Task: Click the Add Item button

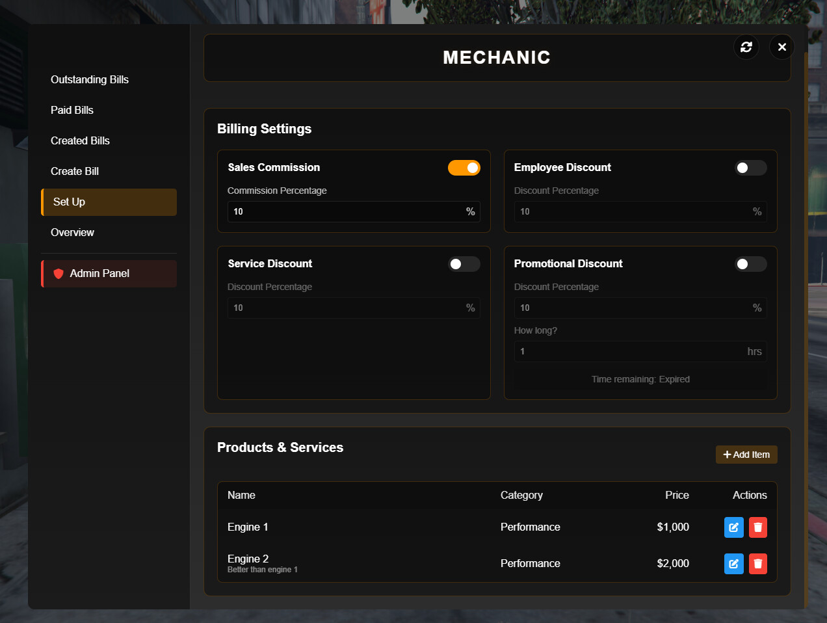Action: (746, 455)
